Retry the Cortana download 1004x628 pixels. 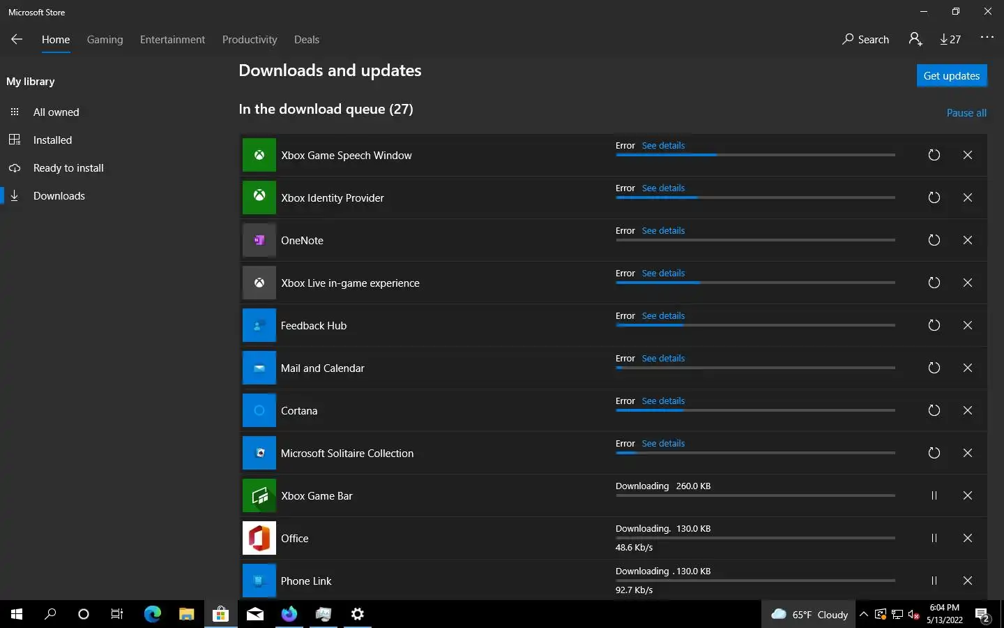(x=934, y=410)
